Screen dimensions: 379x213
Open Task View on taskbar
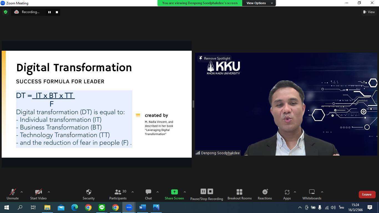[x=33, y=207]
